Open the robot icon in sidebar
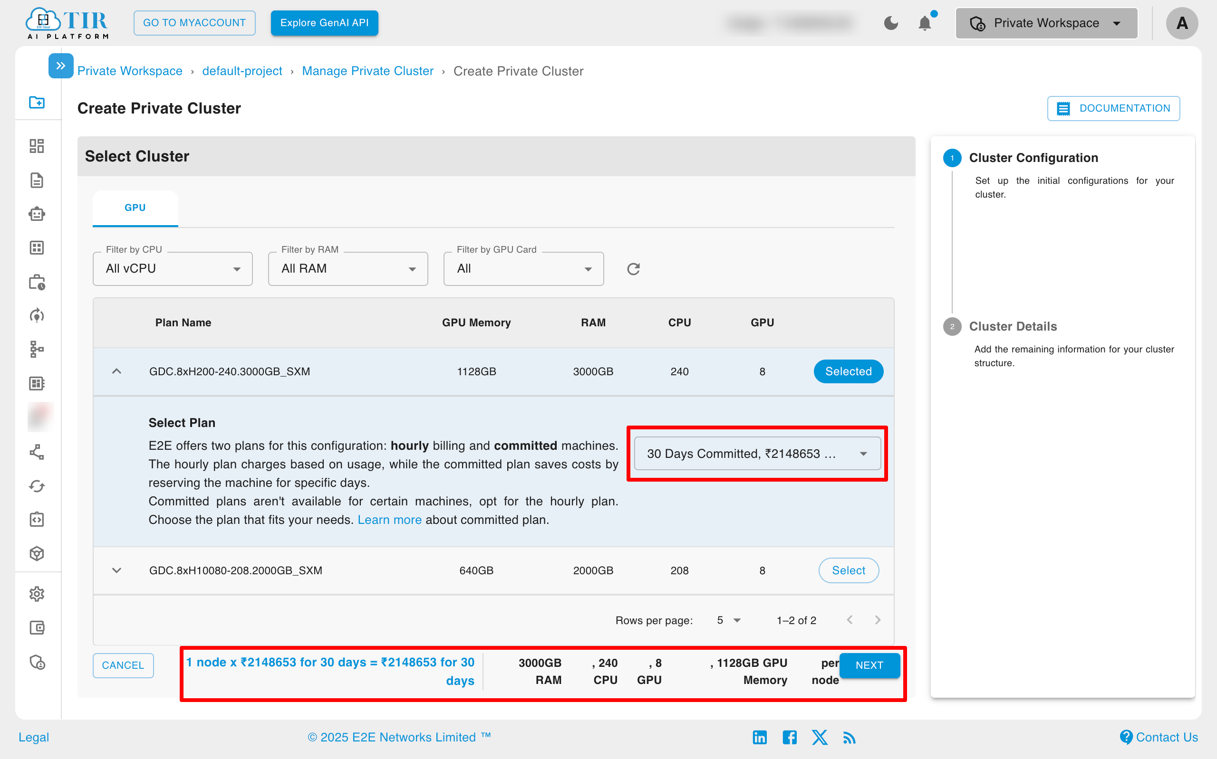 (x=37, y=214)
